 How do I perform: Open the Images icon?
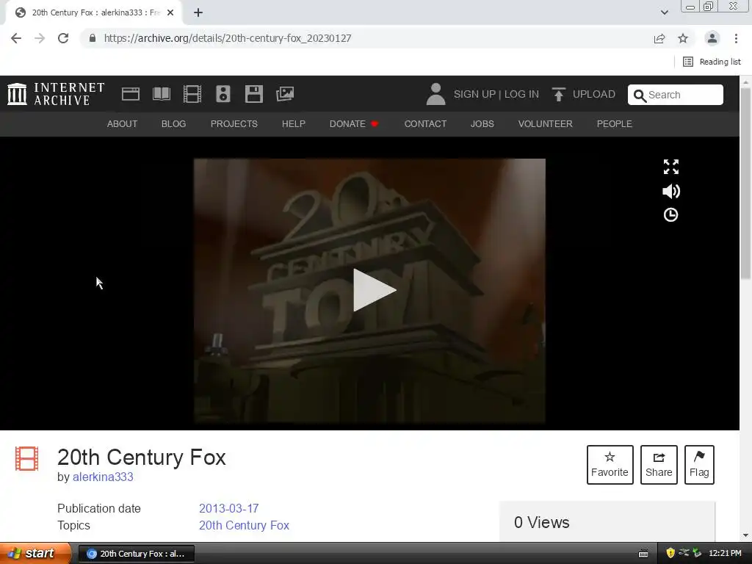[285, 94]
